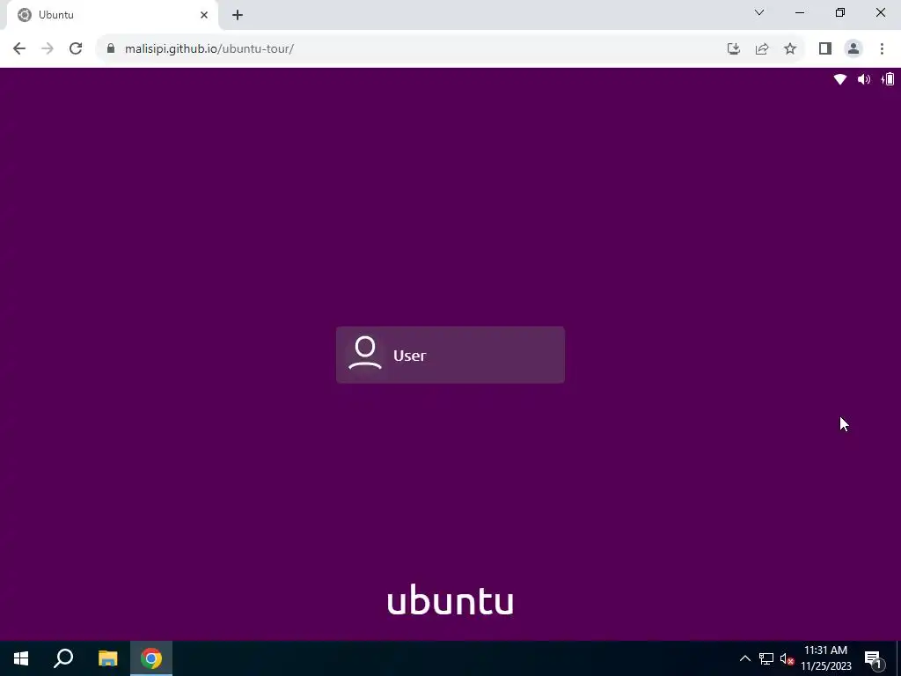Click the Chrome taskbar icon
This screenshot has width=901, height=676.
151,658
